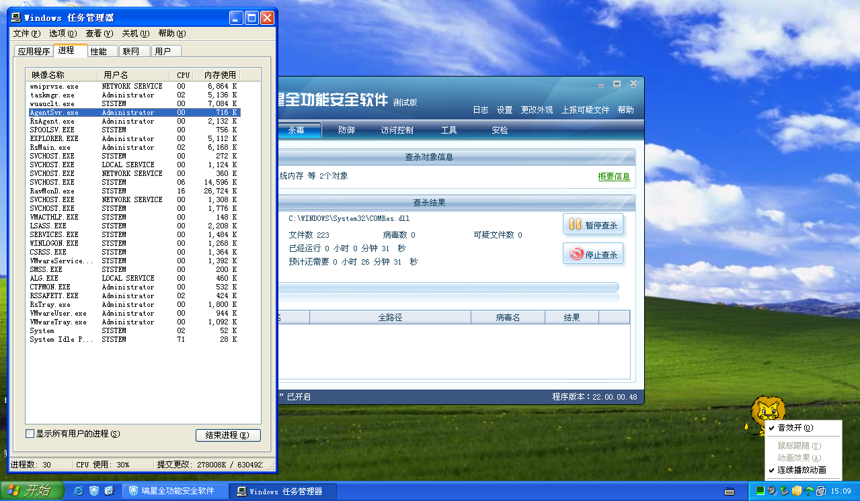Click 帮助 in Rising top menu
This screenshot has height=501, width=860.
click(625, 110)
